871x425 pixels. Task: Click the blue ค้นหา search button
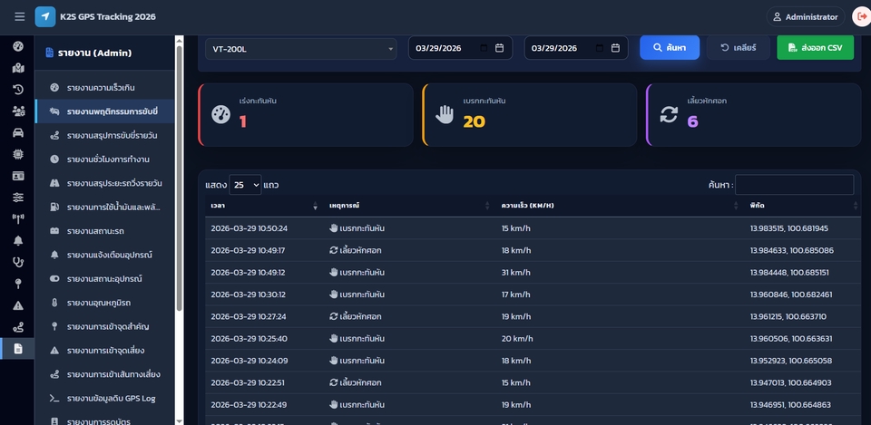[x=669, y=47]
